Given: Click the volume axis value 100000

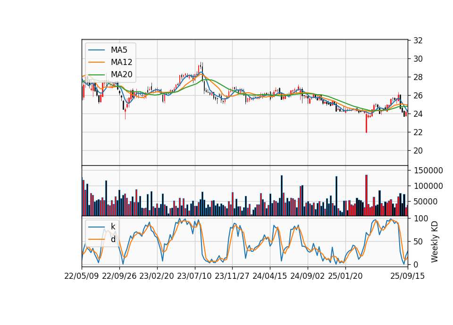Looking at the screenshot, I should (x=428, y=186).
